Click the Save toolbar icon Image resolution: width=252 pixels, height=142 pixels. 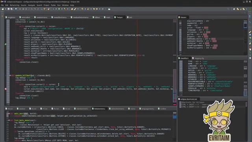click(9, 9)
